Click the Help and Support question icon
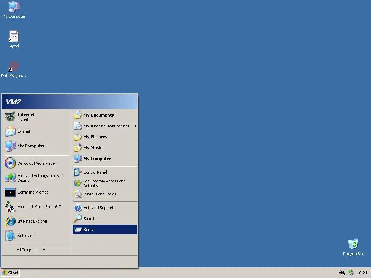The image size is (371, 278). (x=78, y=208)
